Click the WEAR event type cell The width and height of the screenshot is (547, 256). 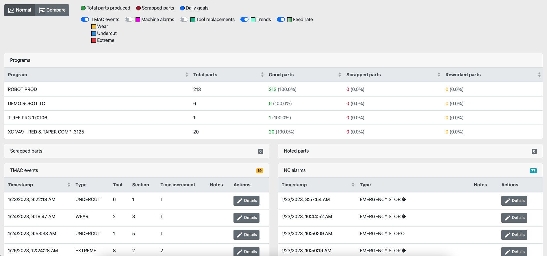pyautogui.click(x=82, y=217)
